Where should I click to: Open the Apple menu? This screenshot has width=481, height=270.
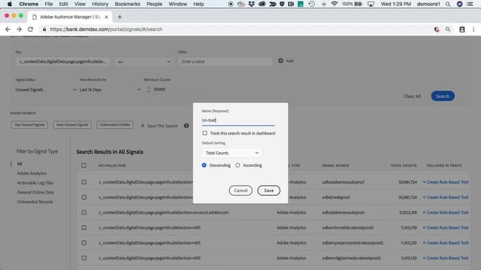(10, 4)
